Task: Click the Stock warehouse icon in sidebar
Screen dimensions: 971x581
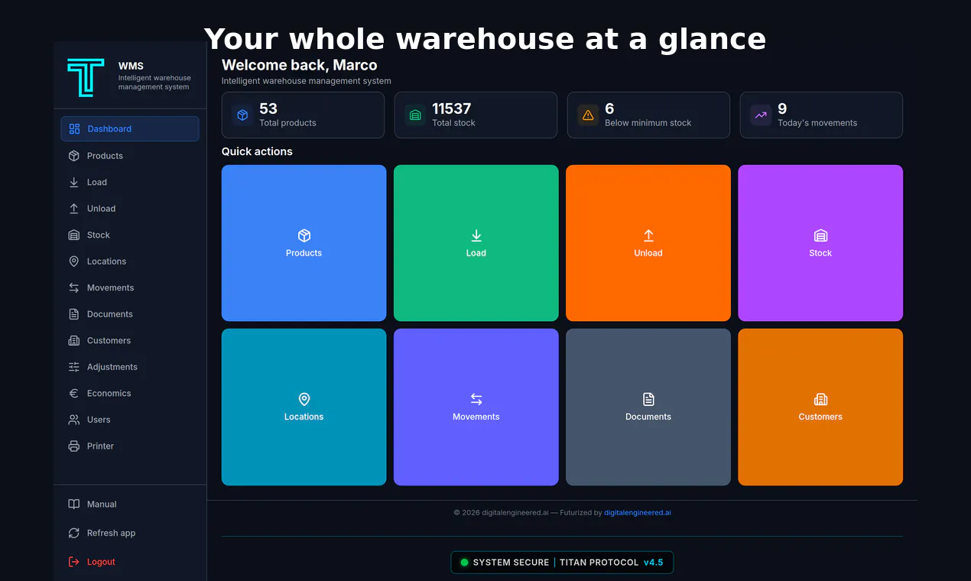Action: tap(74, 235)
